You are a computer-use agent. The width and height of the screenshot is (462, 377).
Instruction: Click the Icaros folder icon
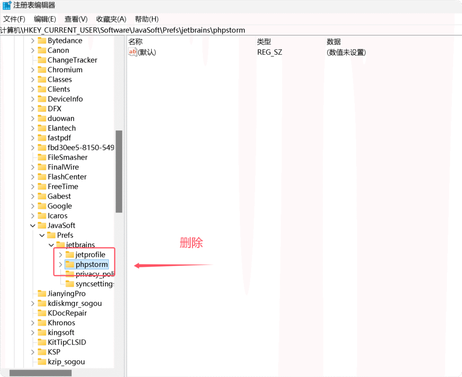tap(42, 215)
